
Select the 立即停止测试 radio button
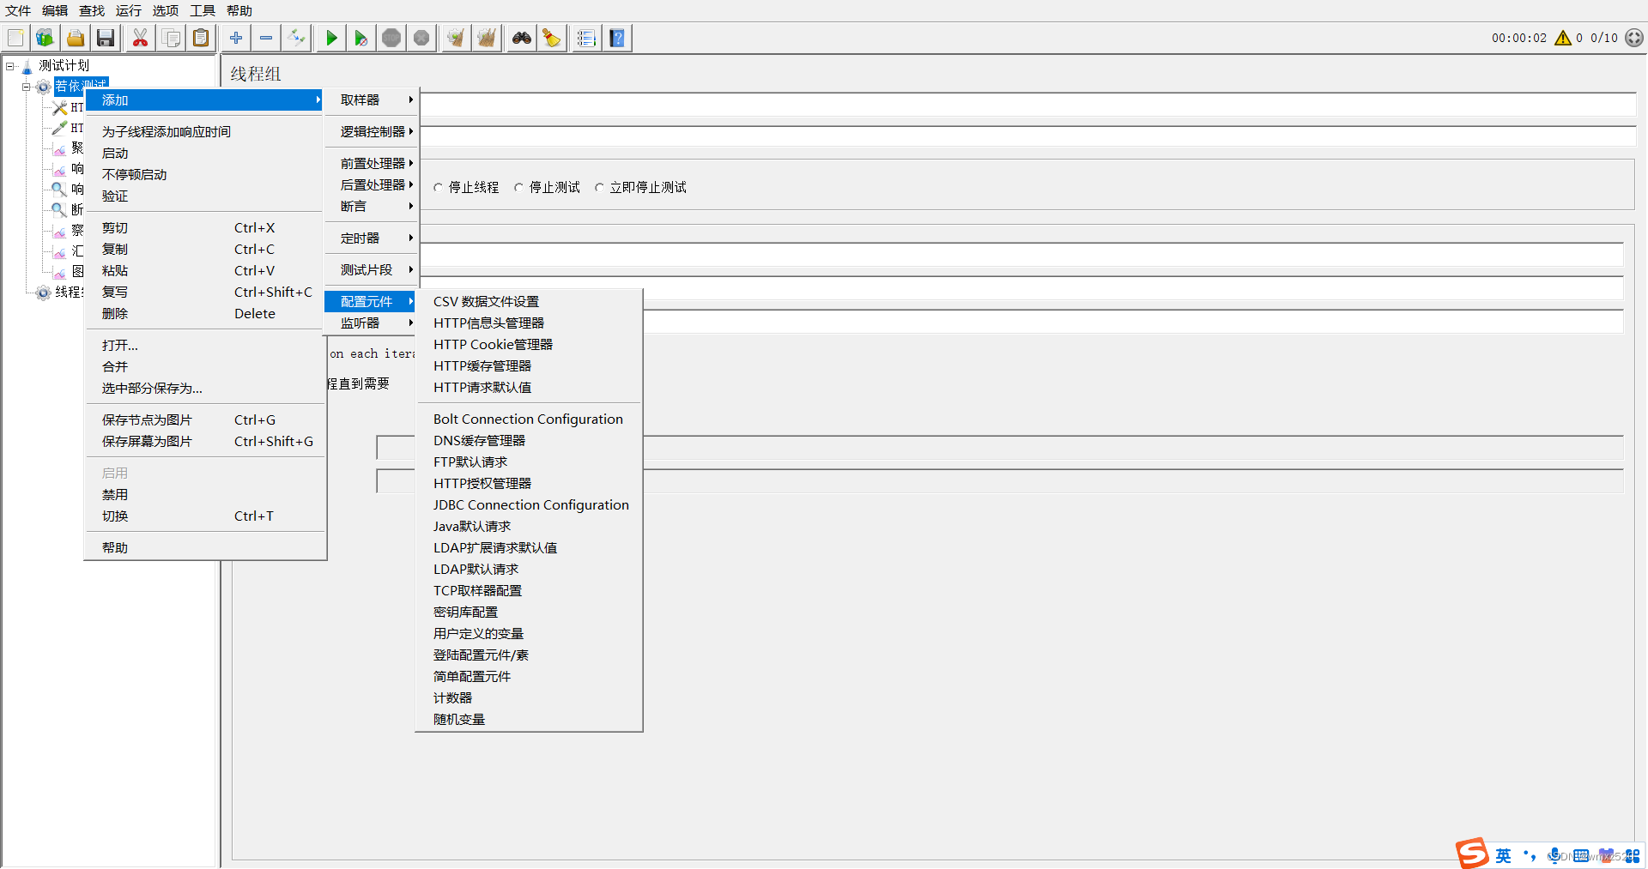point(599,187)
